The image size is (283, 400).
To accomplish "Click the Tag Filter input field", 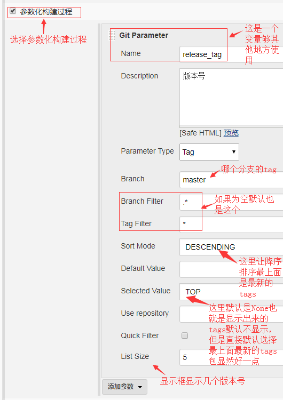I will (x=231, y=225).
